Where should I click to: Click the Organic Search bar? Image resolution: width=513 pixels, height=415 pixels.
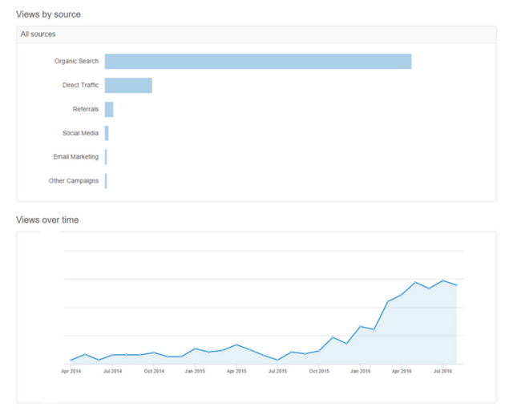click(258, 62)
